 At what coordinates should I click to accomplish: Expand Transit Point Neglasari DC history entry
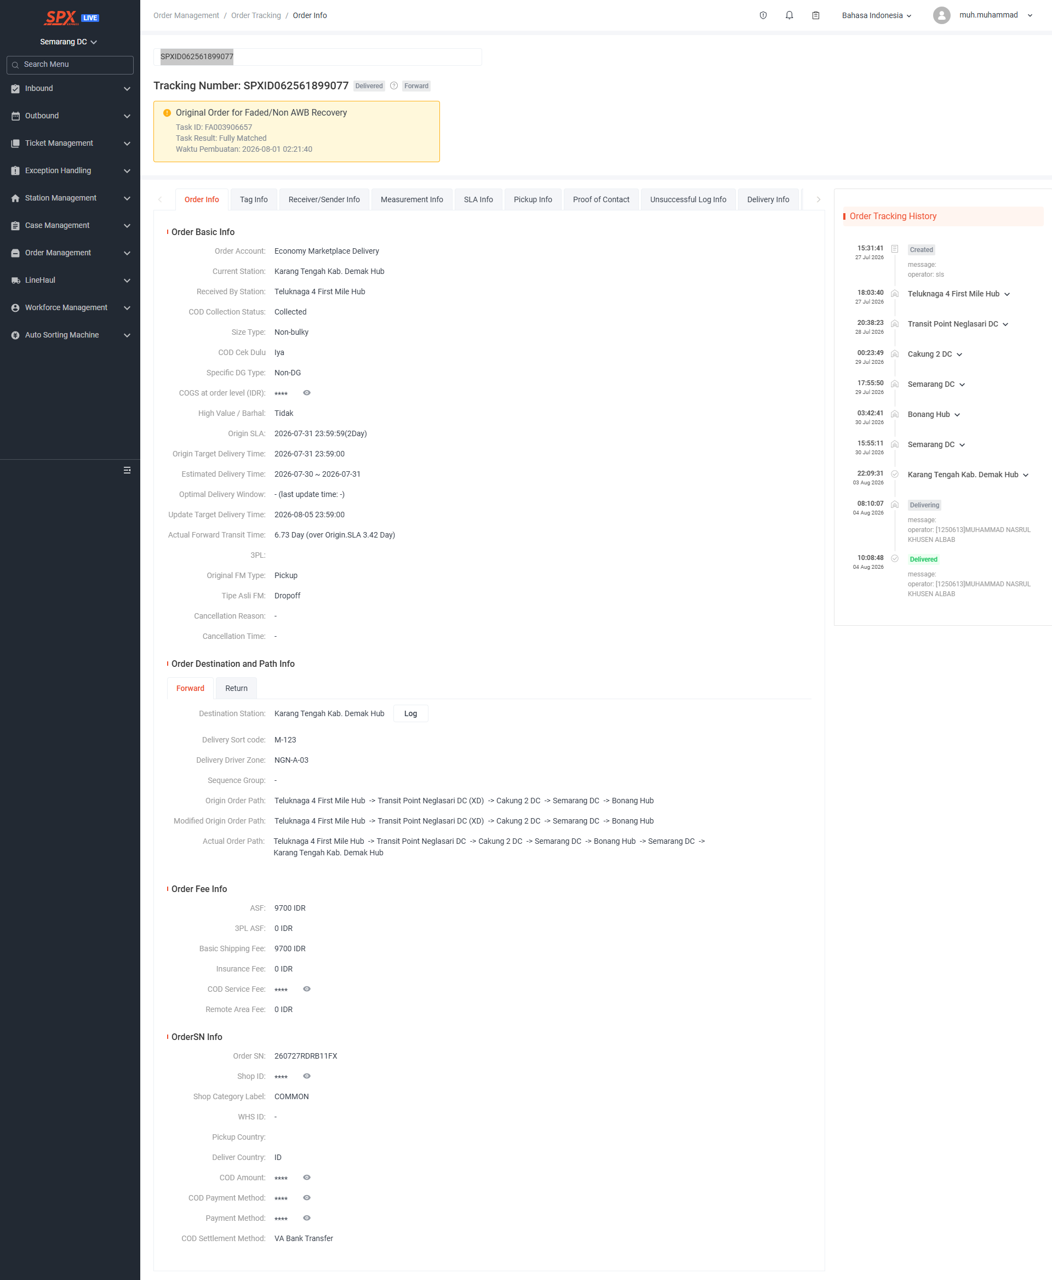point(1005,325)
